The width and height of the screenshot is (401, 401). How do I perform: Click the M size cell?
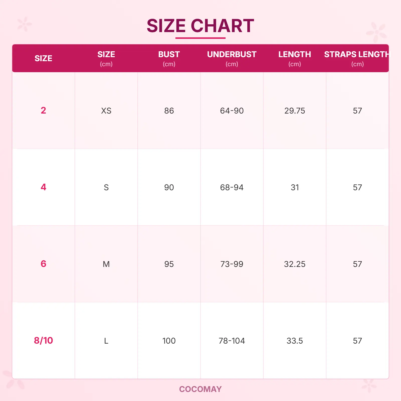pos(106,264)
